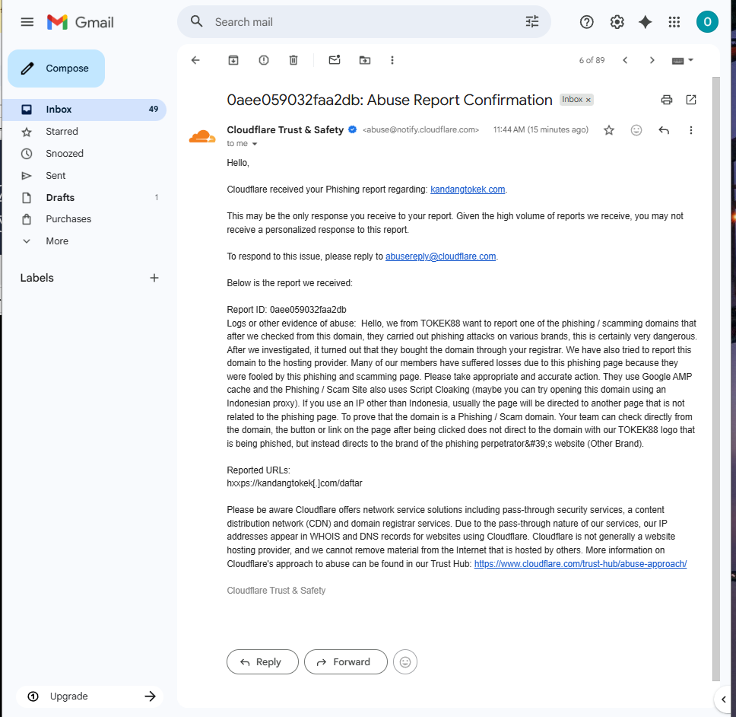Mark the email as unread
The width and height of the screenshot is (736, 717).
pos(335,59)
